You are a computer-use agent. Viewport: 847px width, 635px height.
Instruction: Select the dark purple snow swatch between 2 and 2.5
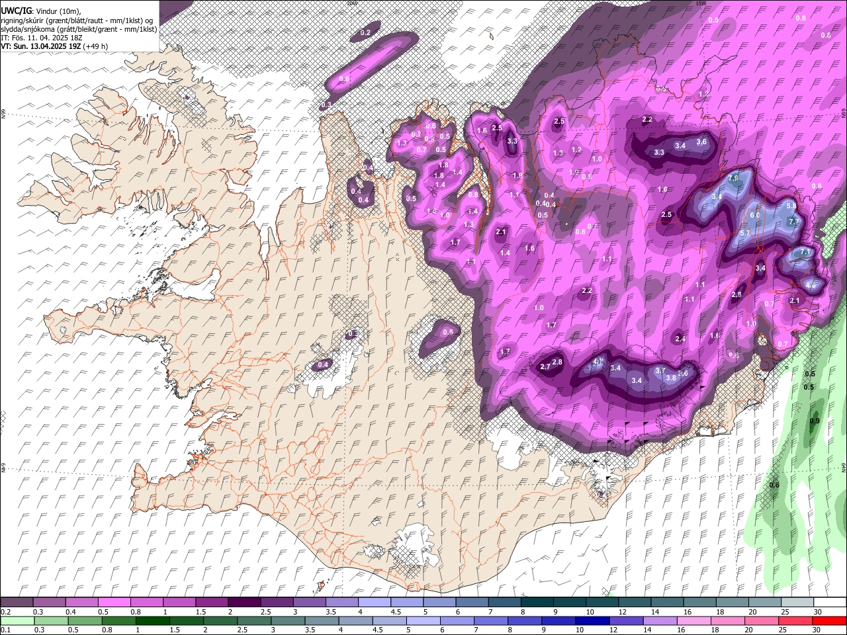click(244, 602)
